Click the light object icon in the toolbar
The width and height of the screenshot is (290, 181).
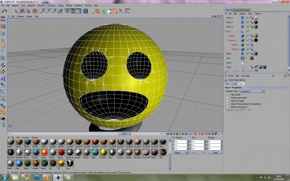coord(109,11)
